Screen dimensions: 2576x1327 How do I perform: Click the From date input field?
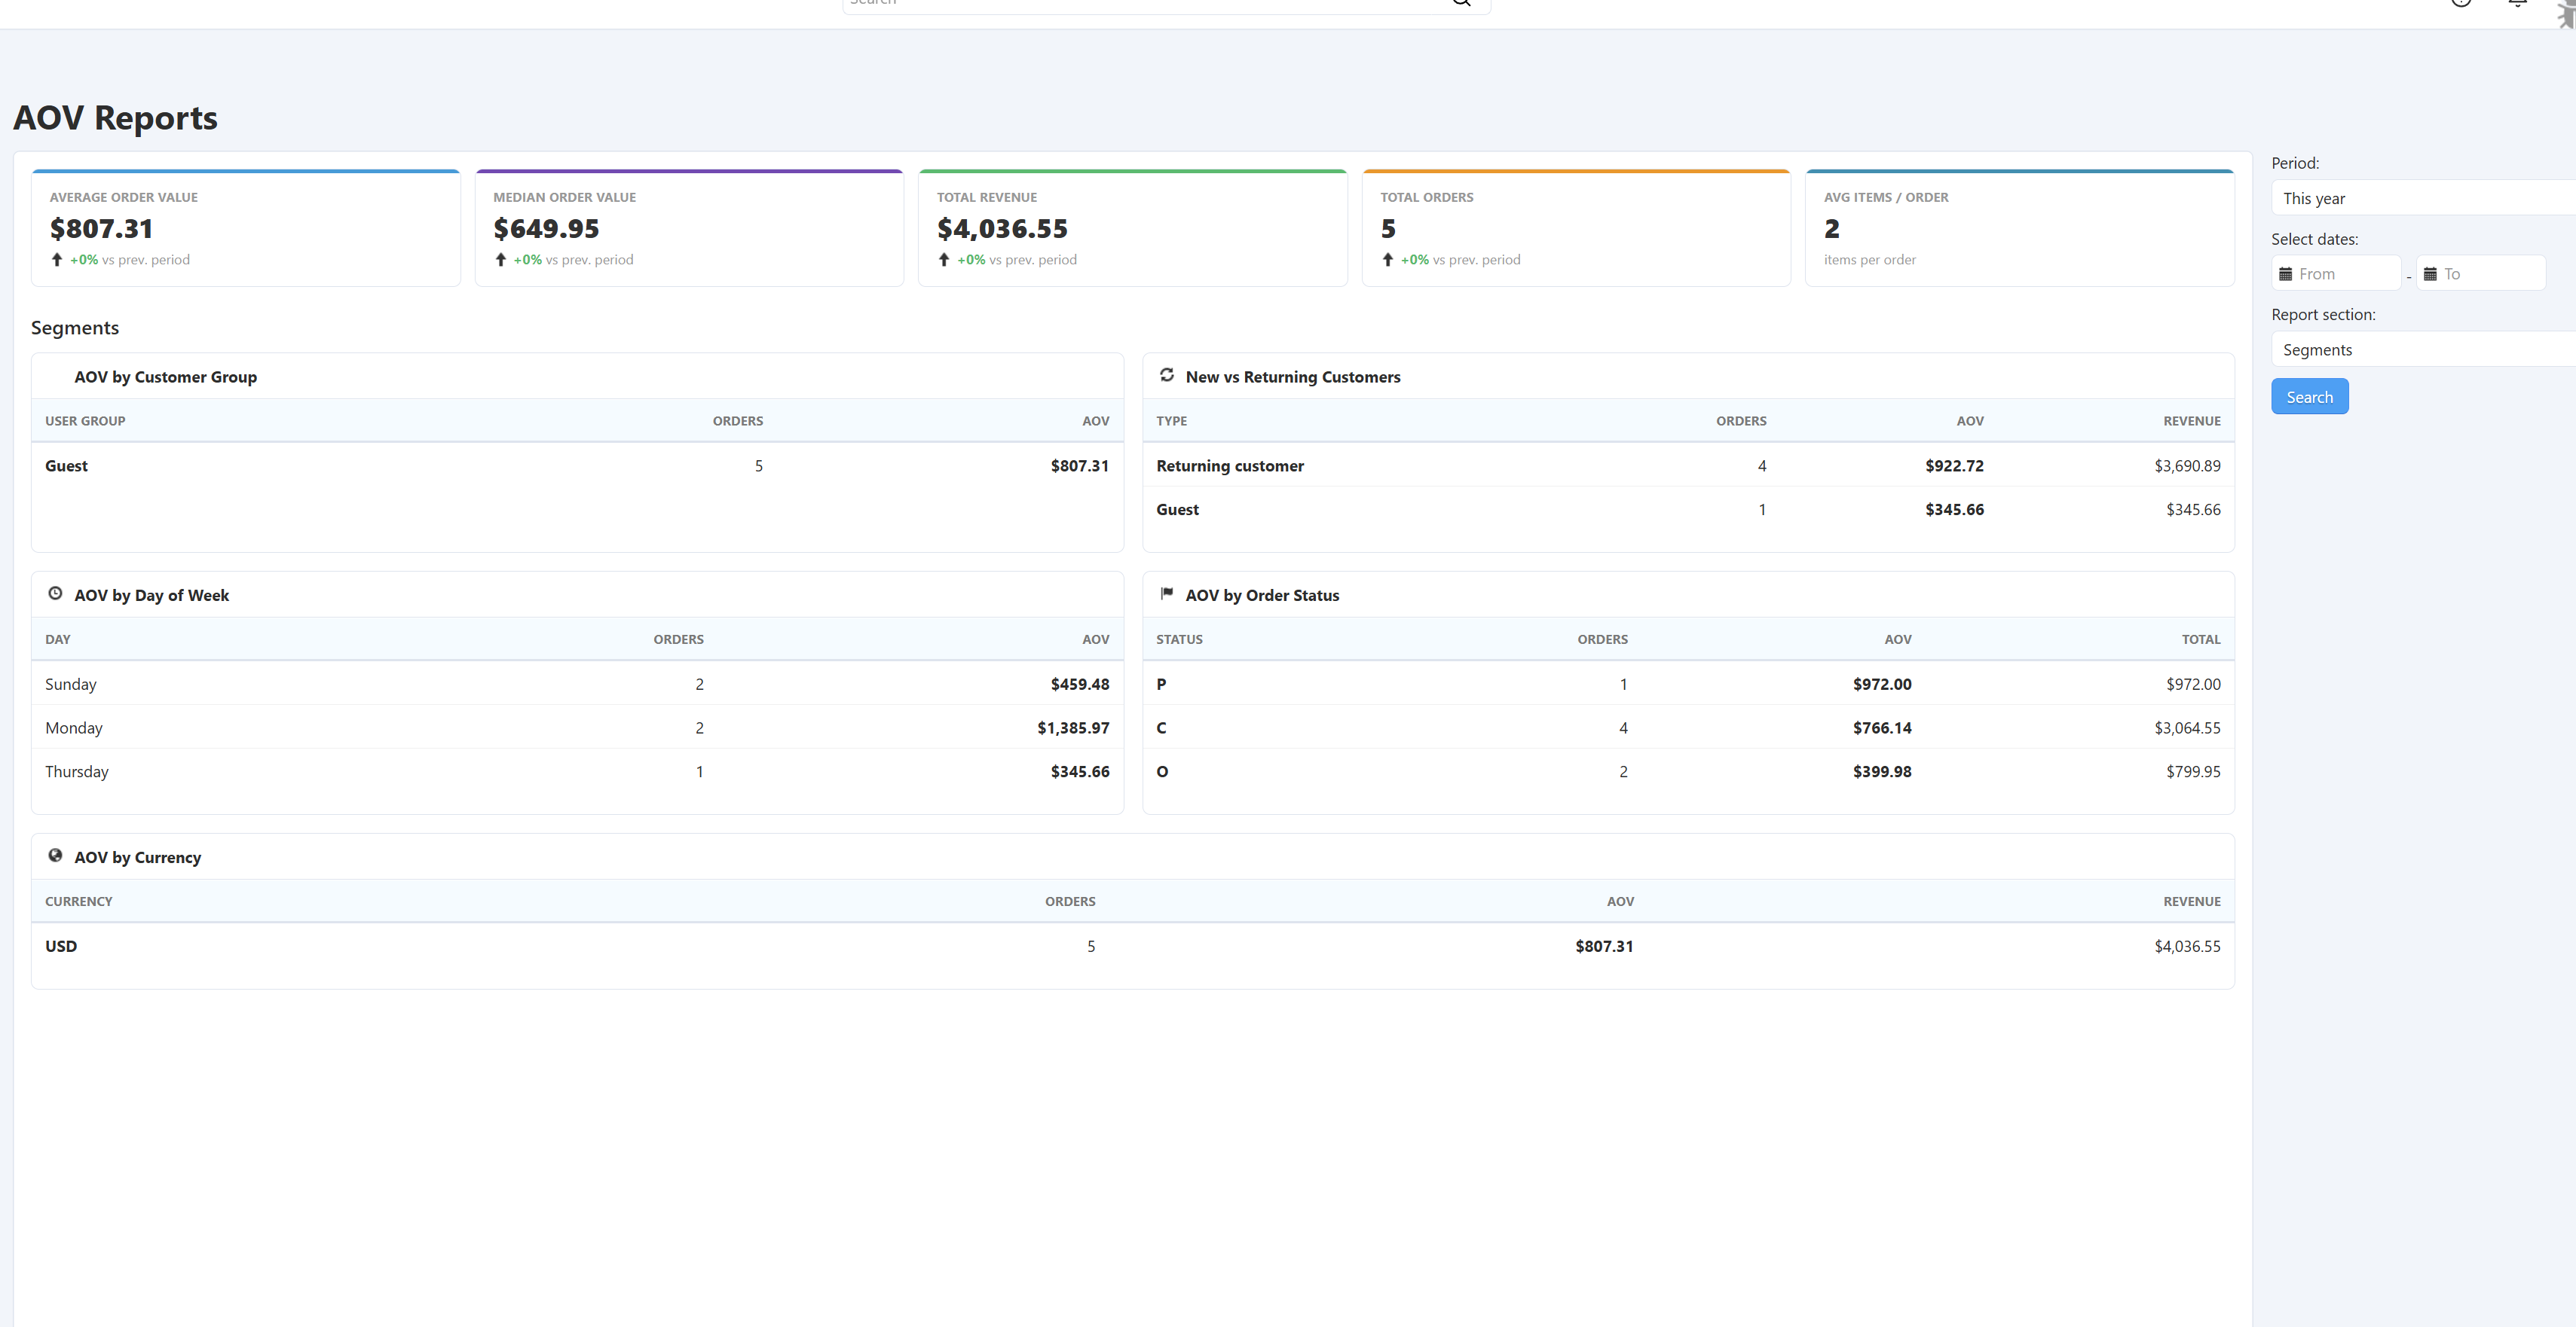click(2345, 274)
